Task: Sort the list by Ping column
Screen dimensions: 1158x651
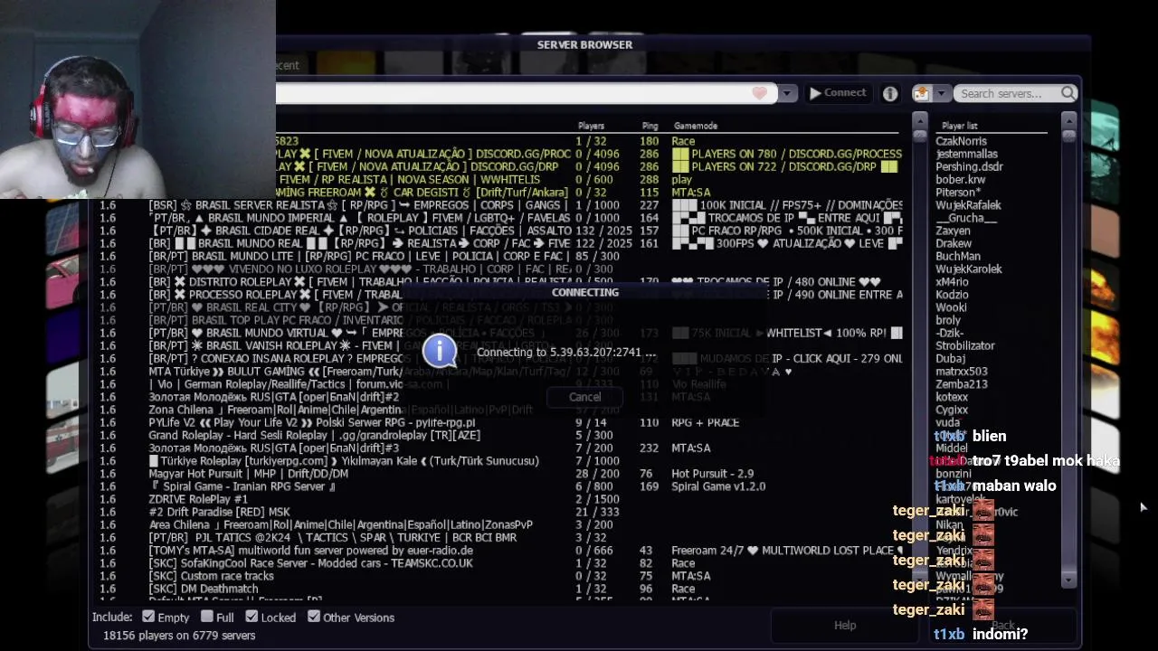Action: pyautogui.click(x=650, y=126)
